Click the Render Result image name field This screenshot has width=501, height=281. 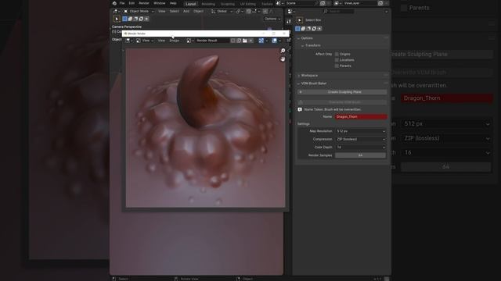click(x=212, y=41)
